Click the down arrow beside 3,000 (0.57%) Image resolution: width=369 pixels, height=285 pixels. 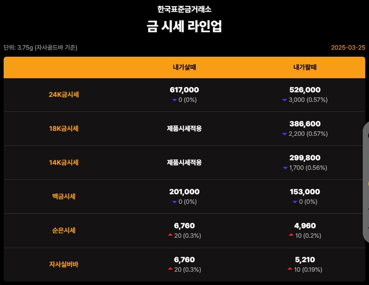[284, 100]
